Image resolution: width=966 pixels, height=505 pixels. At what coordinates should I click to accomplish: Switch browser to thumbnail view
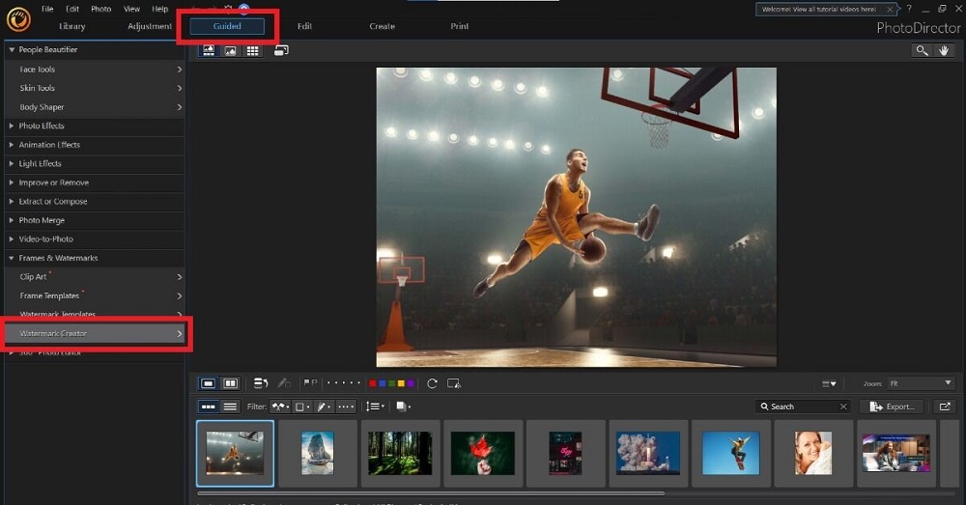pyautogui.click(x=209, y=407)
